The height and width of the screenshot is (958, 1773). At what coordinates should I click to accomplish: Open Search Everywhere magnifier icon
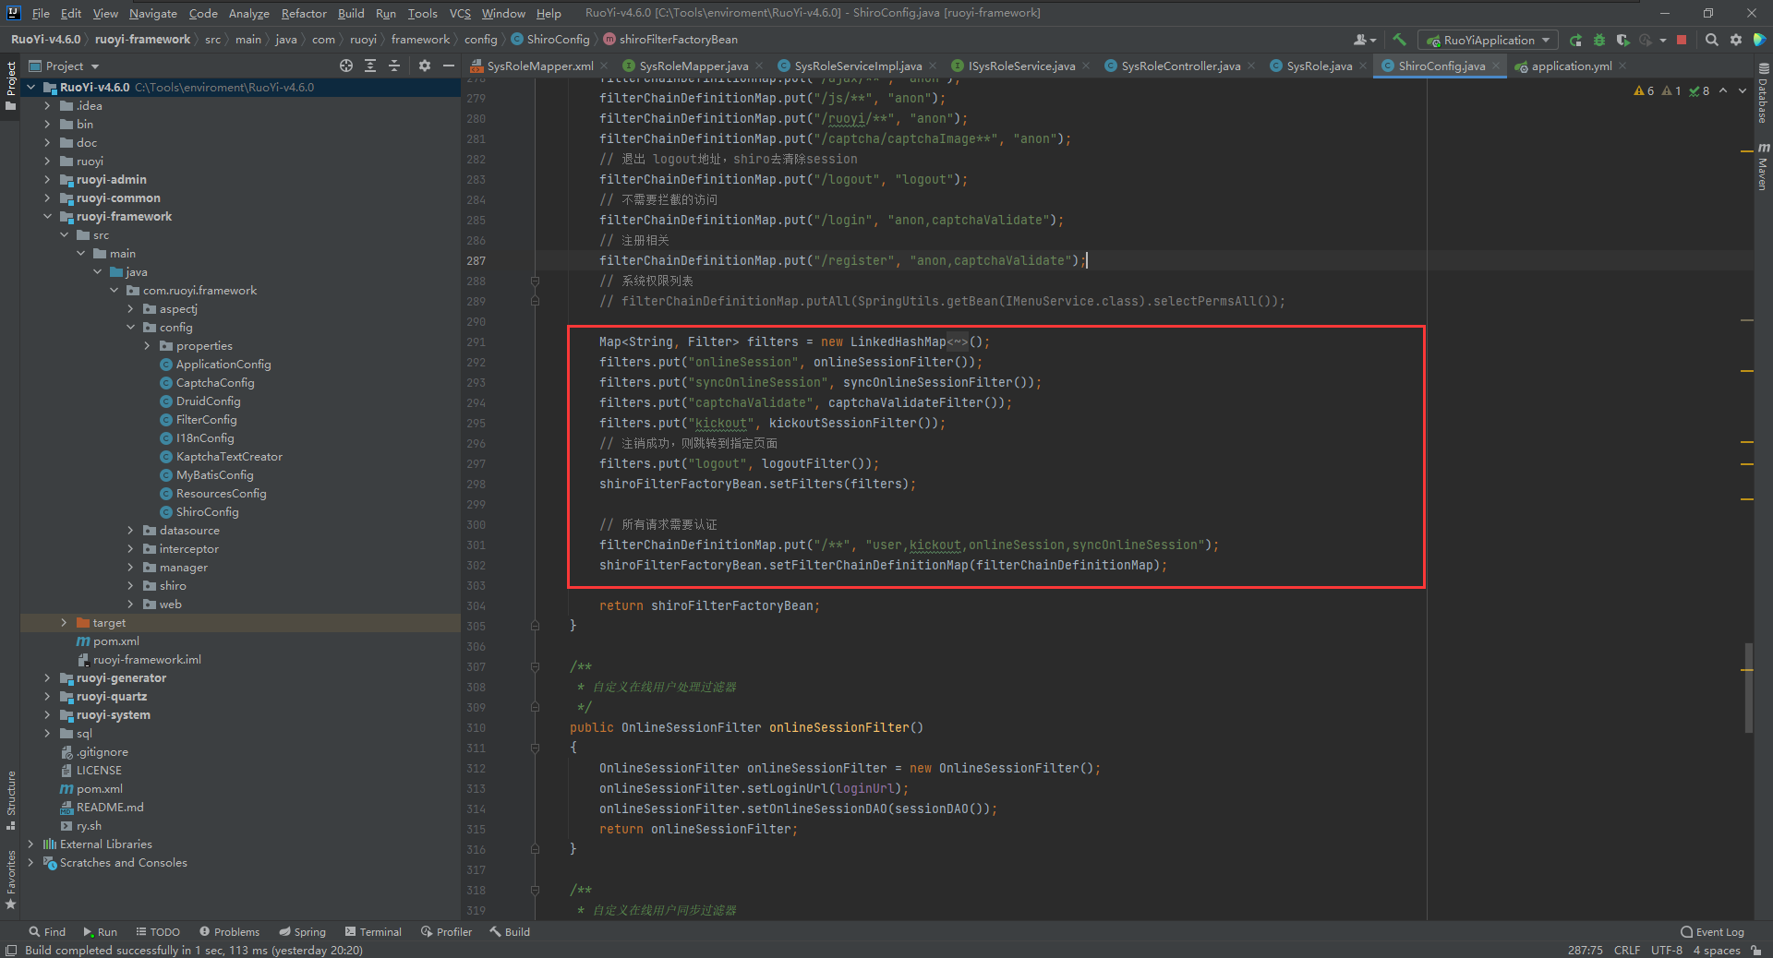pyautogui.click(x=1711, y=40)
